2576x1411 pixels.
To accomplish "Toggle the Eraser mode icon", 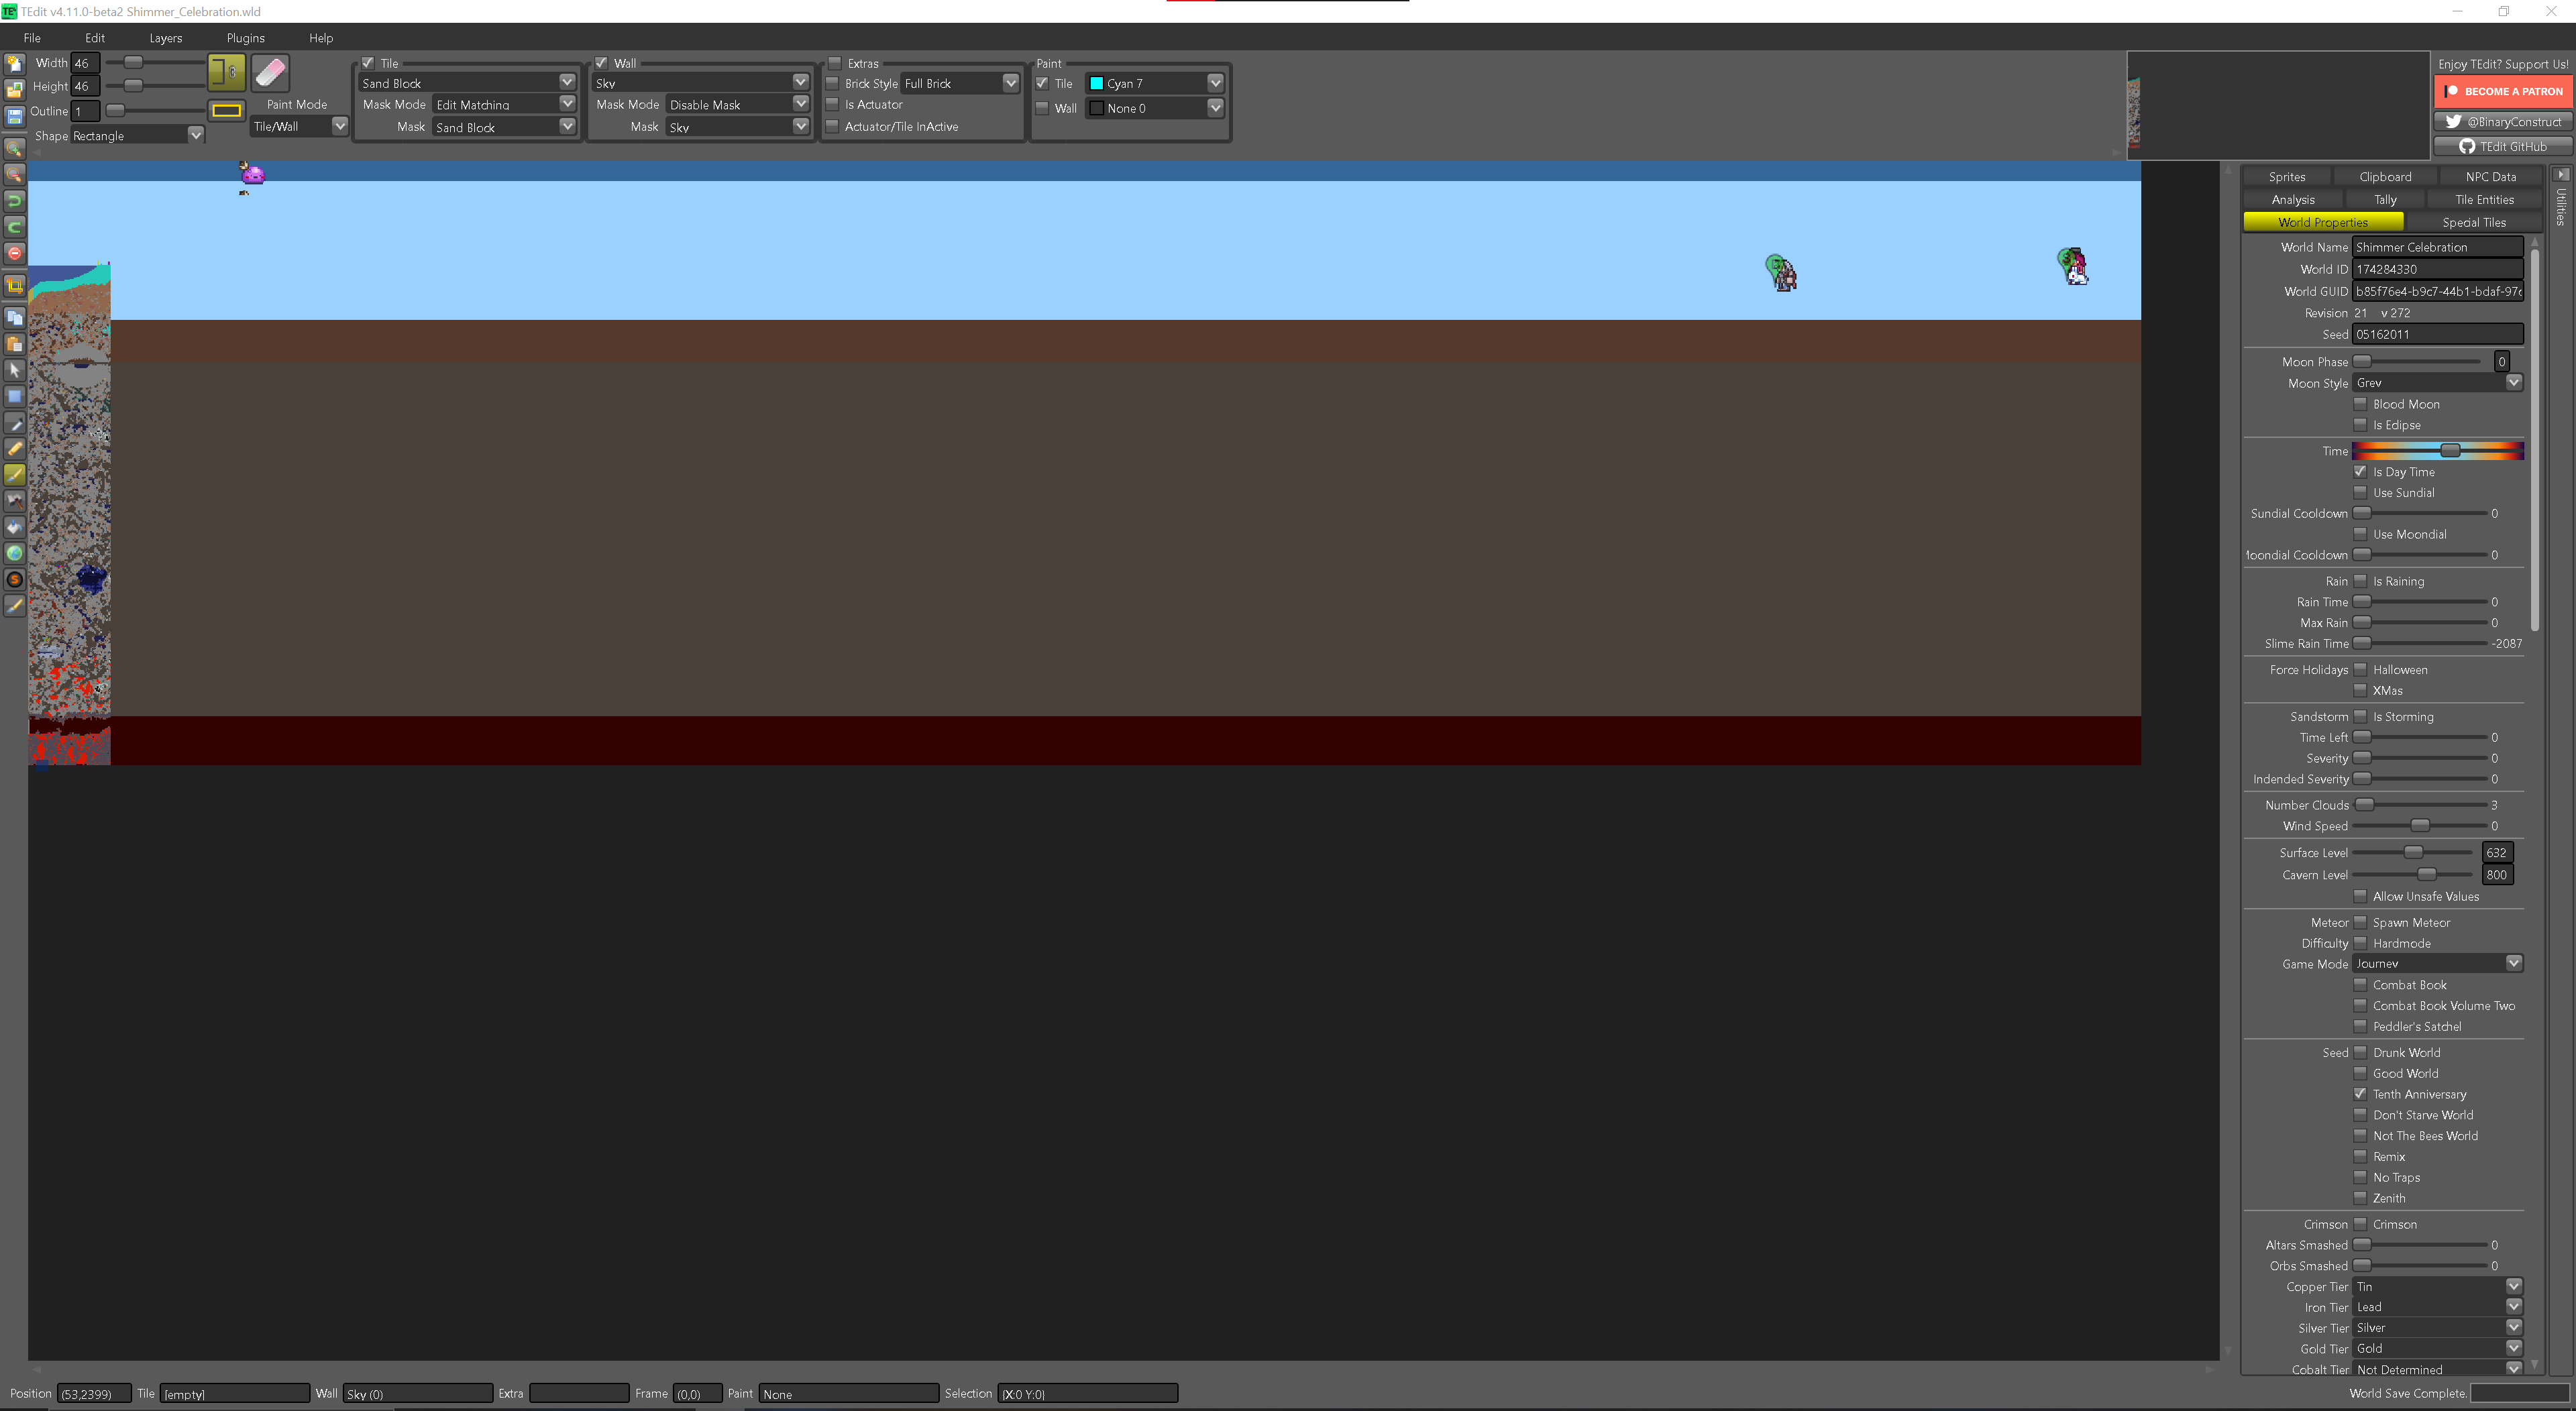I will 270,72.
